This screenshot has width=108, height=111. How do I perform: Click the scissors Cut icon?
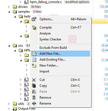[x=34, y=80]
